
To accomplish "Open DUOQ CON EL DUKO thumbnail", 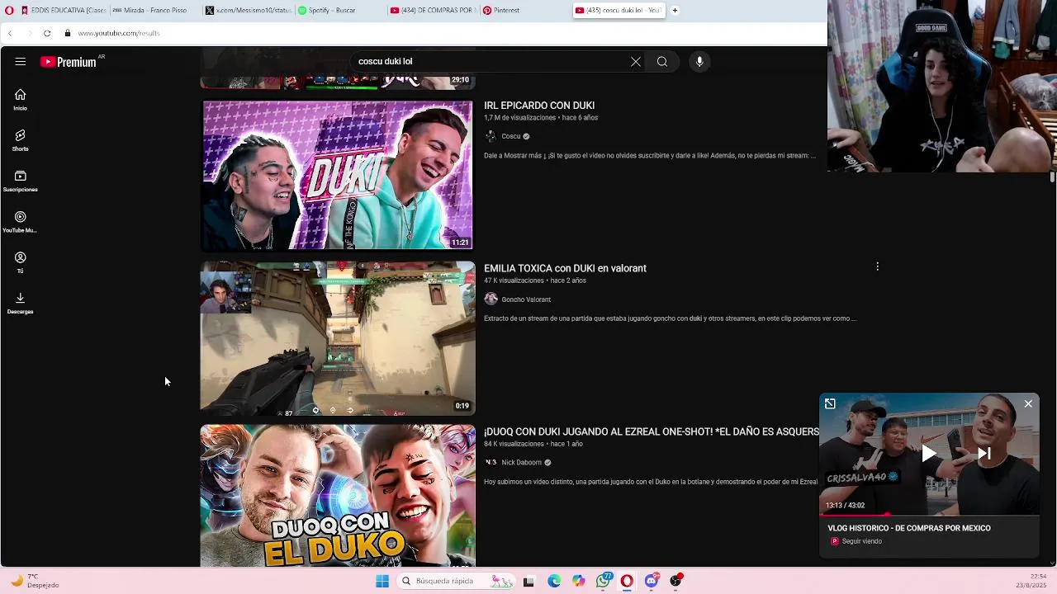I will pyautogui.click(x=338, y=495).
